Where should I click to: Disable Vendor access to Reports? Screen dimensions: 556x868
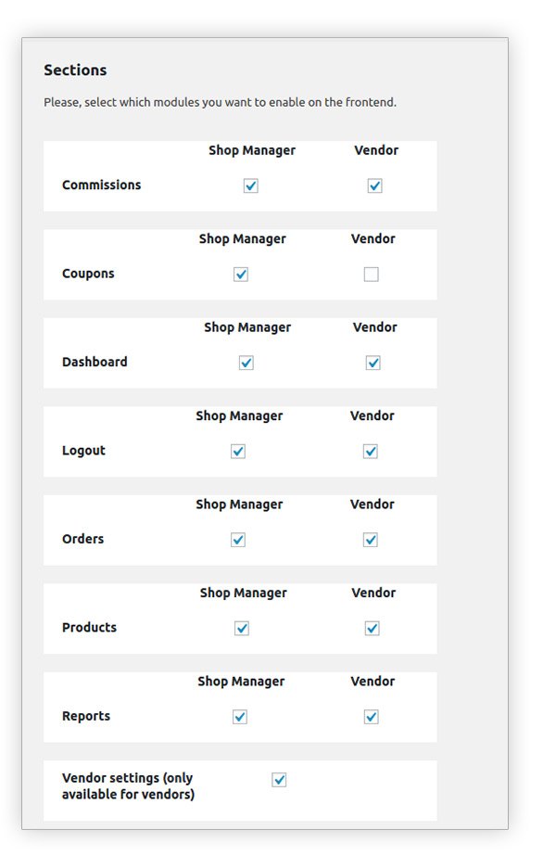372,716
